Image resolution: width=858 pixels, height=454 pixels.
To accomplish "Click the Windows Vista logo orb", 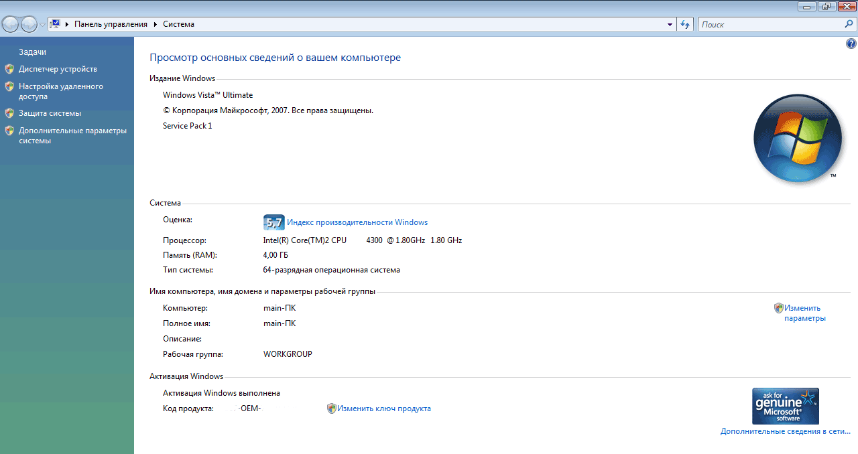I will click(797, 139).
